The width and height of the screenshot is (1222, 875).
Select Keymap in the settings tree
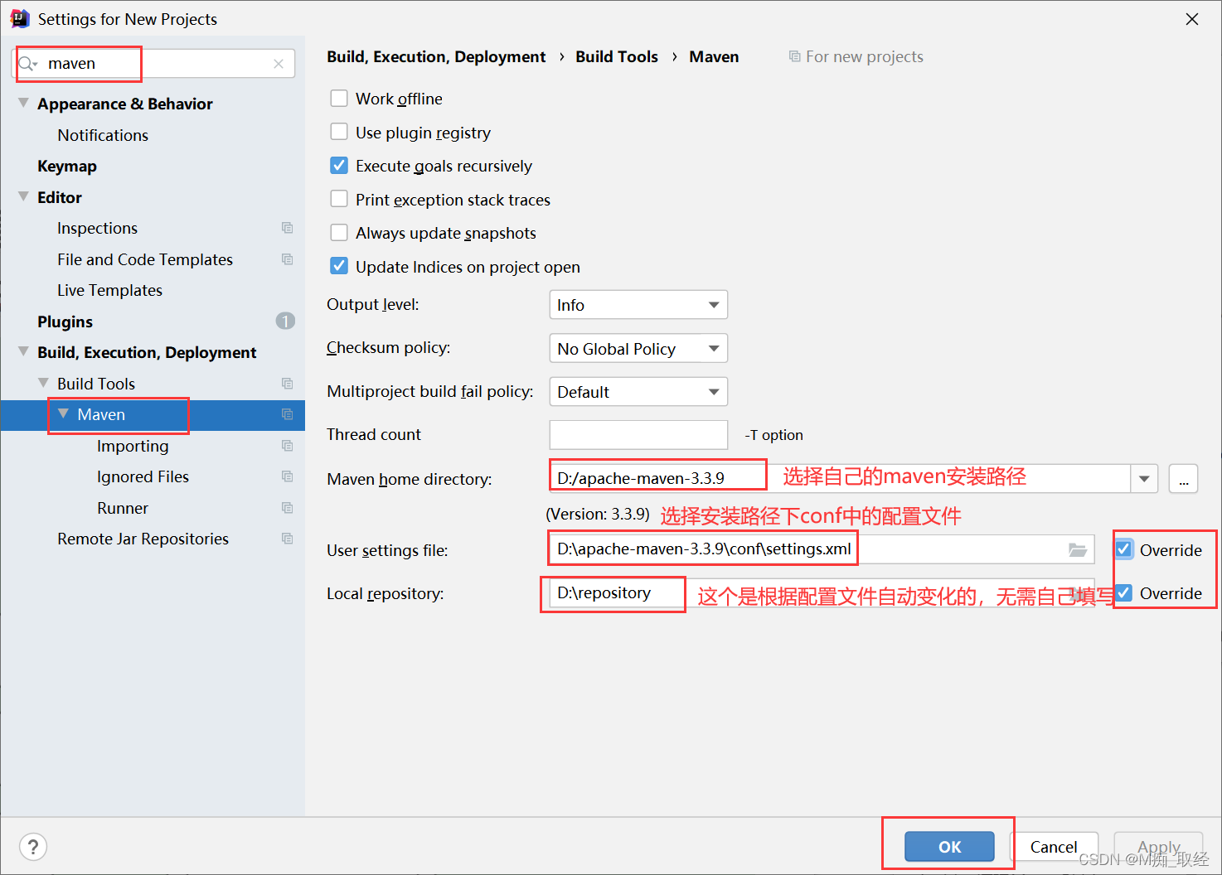click(67, 166)
